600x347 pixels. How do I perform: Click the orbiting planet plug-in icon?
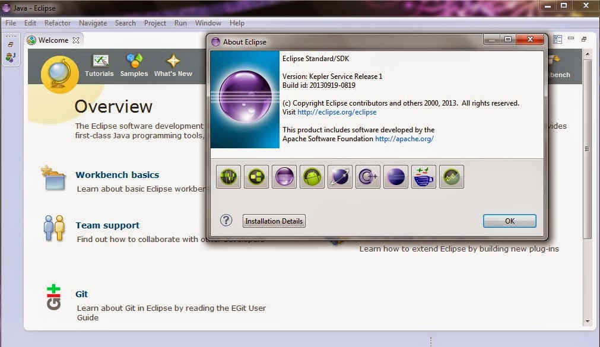340,177
